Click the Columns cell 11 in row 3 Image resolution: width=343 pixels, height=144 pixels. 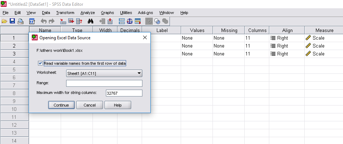(x=257, y=54)
